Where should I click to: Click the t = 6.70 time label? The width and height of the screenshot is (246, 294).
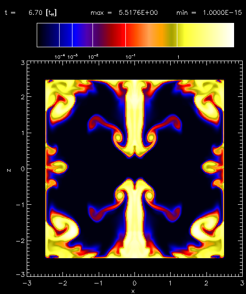pos(31,13)
